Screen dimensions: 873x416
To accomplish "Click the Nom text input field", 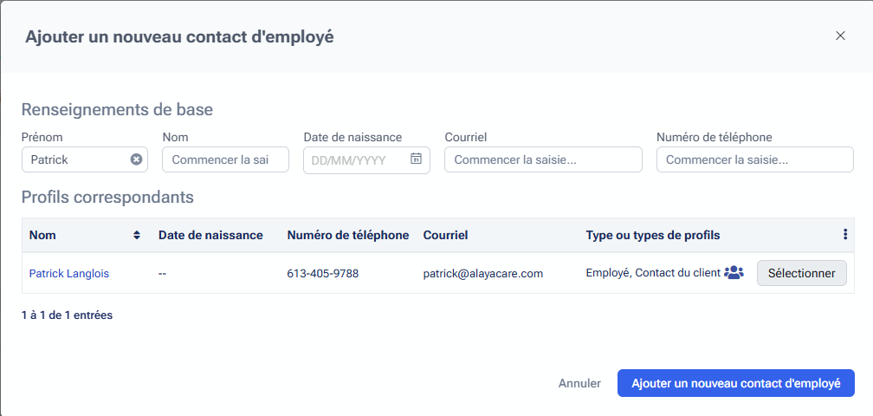I will 225,159.
